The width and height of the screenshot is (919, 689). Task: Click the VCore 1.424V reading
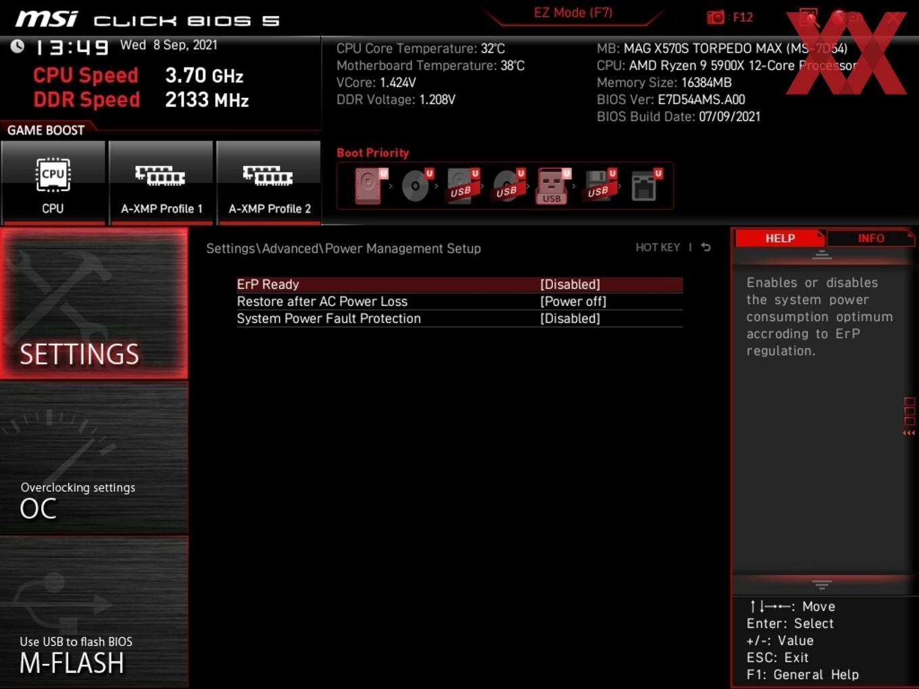click(376, 82)
